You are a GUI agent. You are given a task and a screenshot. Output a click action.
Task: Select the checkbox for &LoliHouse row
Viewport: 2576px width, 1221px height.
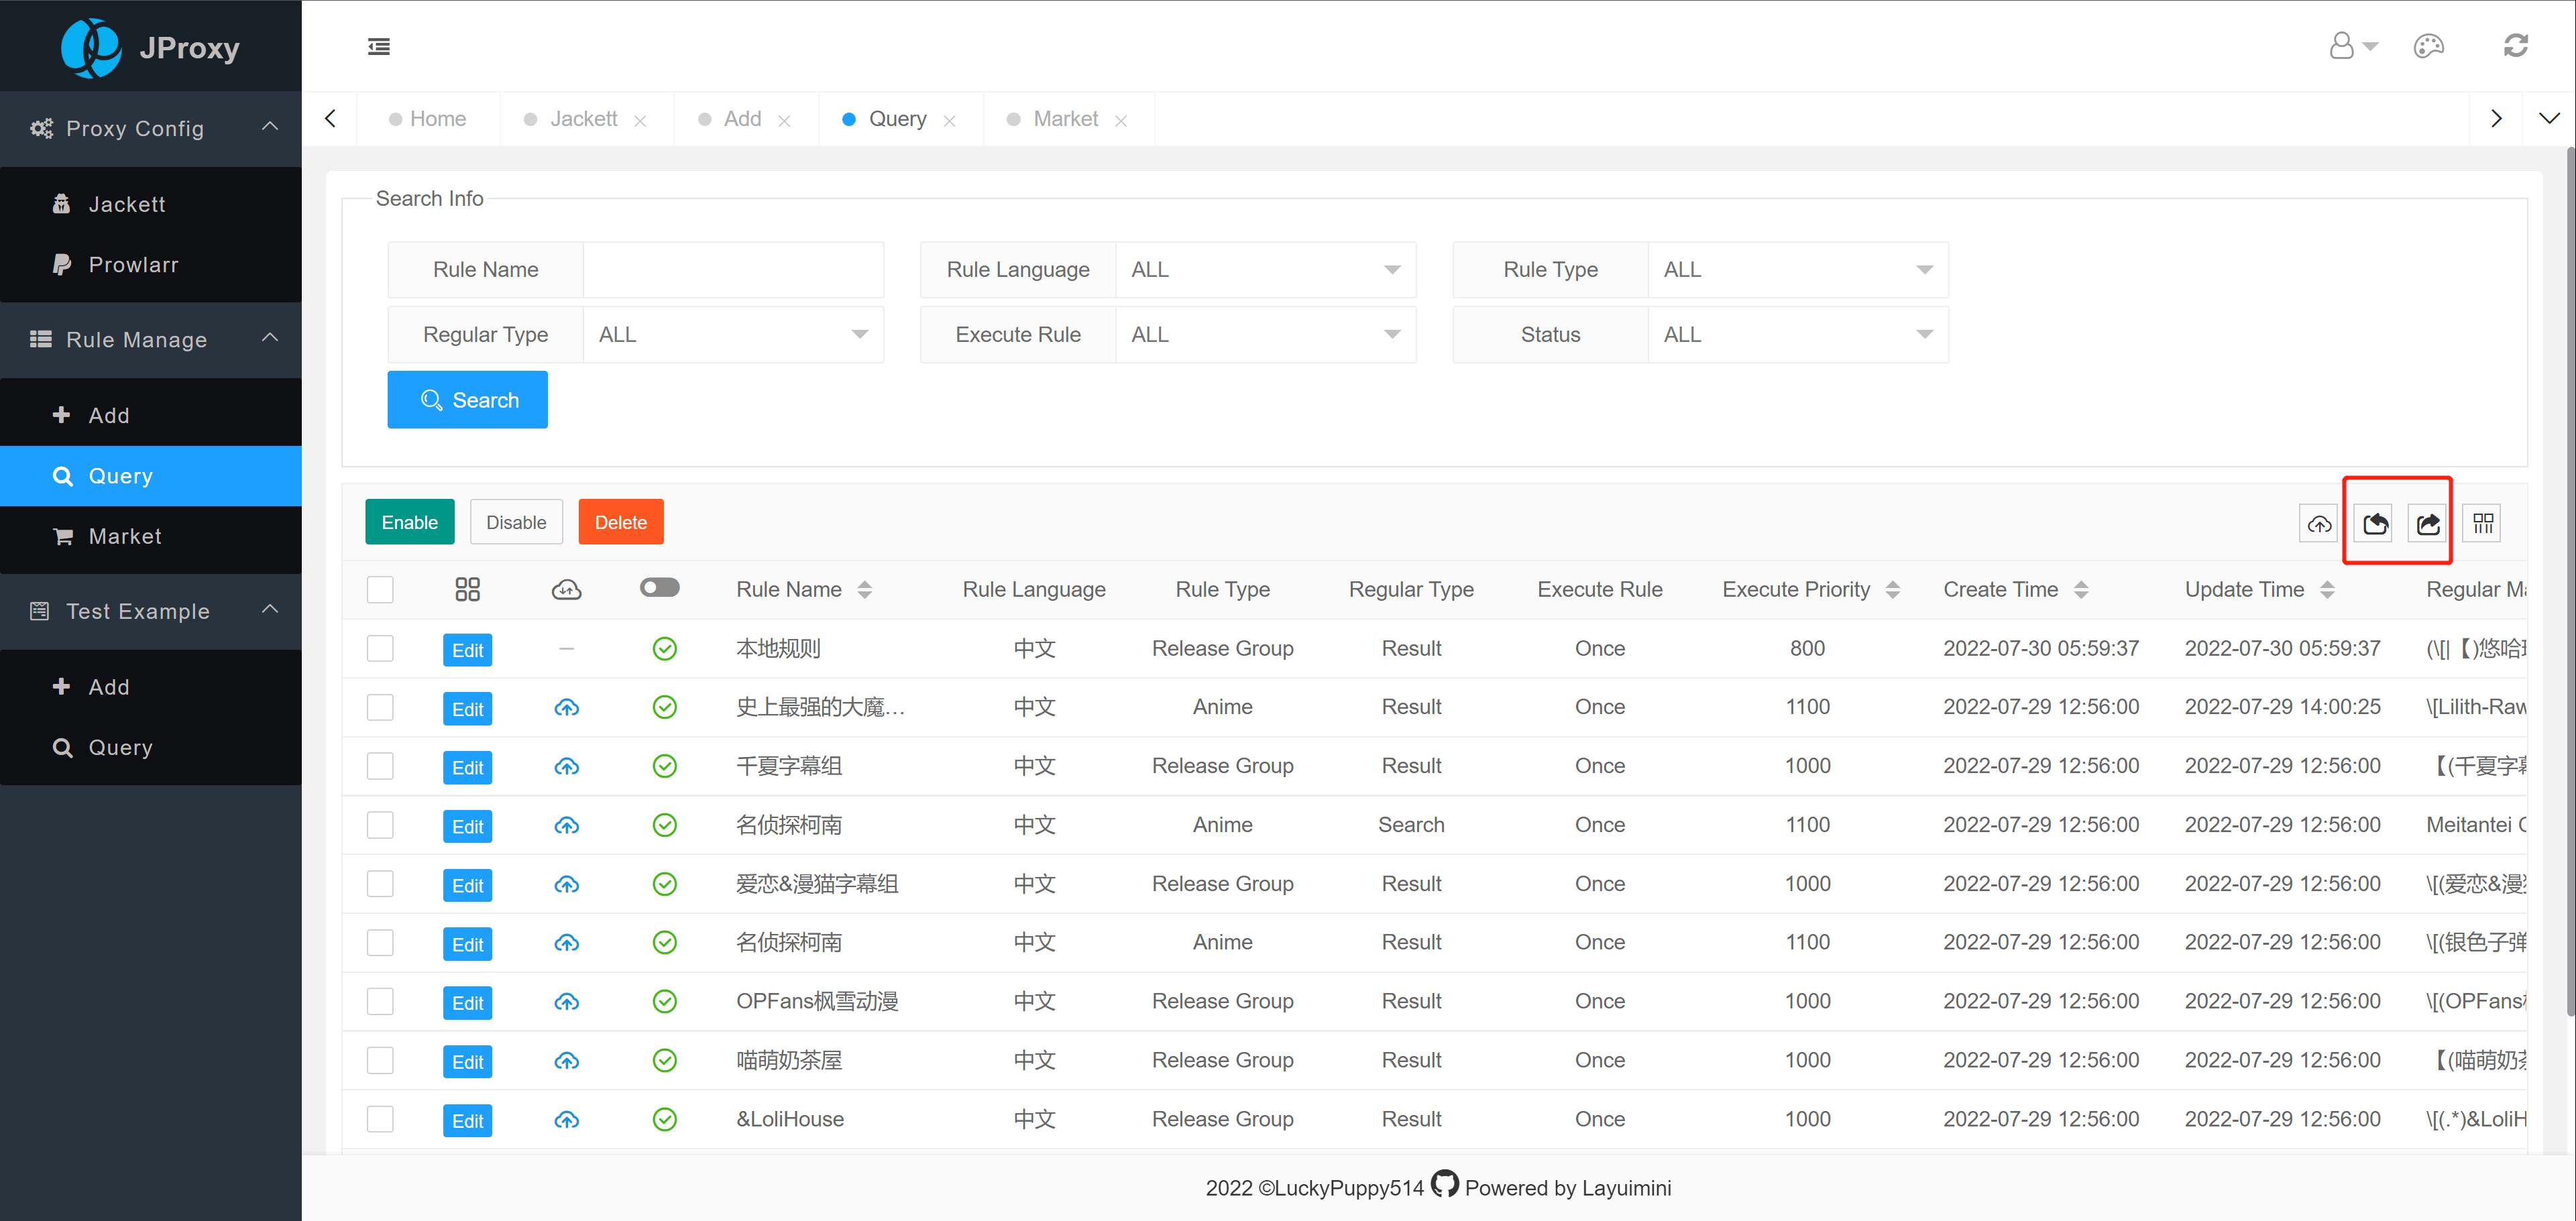pos(380,1118)
